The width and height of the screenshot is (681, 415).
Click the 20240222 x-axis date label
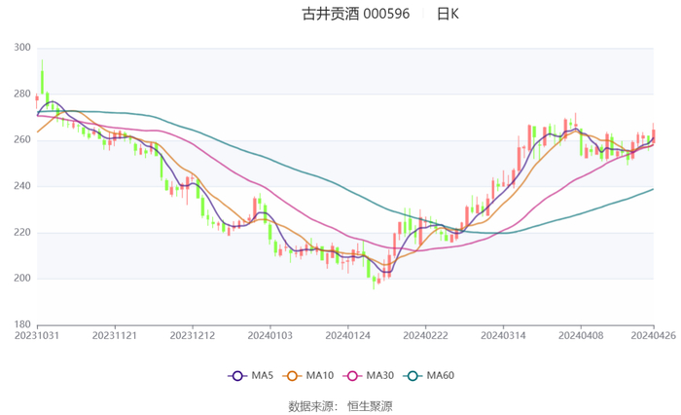tap(426, 336)
